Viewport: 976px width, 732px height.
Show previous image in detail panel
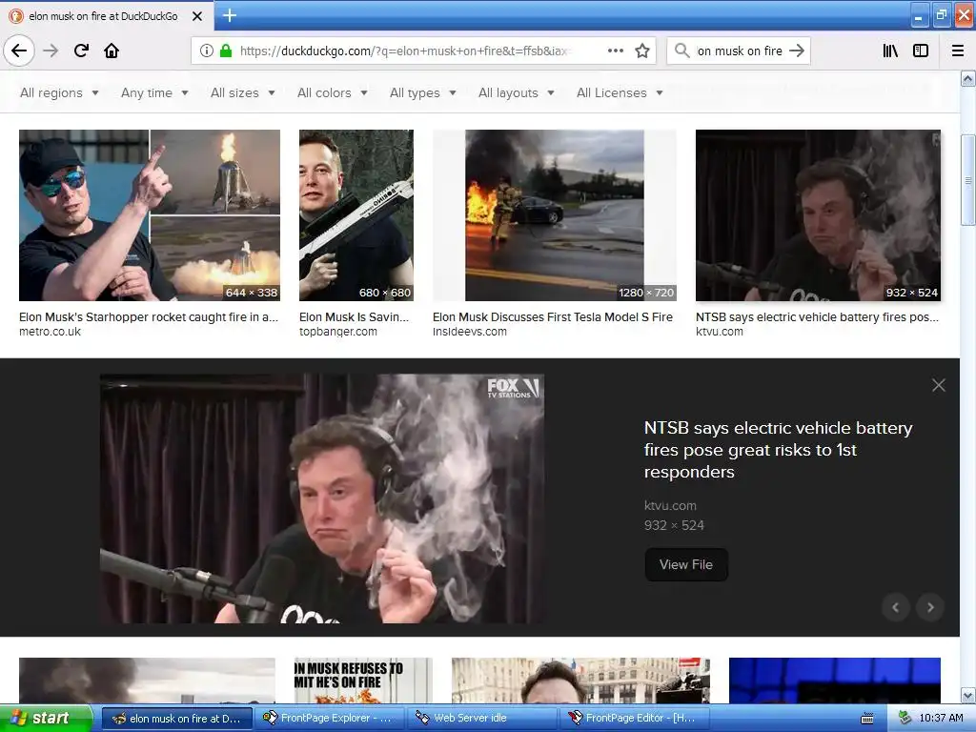[x=896, y=607]
